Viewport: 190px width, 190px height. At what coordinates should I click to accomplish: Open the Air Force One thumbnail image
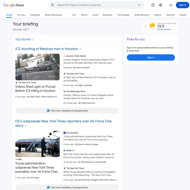(x=37, y=144)
